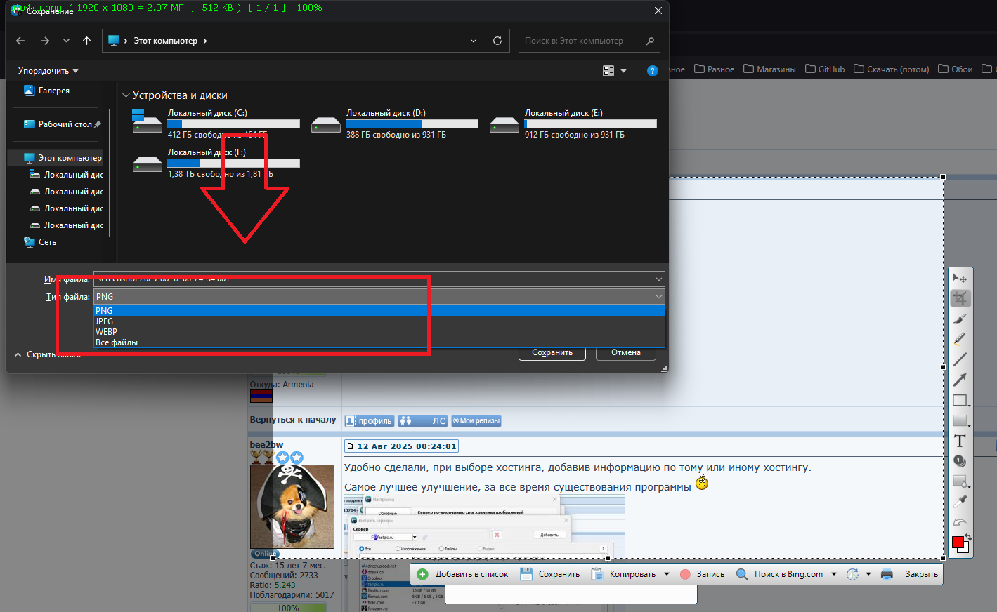Select the brush tool in the vertical toolbar
Image resolution: width=997 pixels, height=612 pixels.
pos(960,319)
